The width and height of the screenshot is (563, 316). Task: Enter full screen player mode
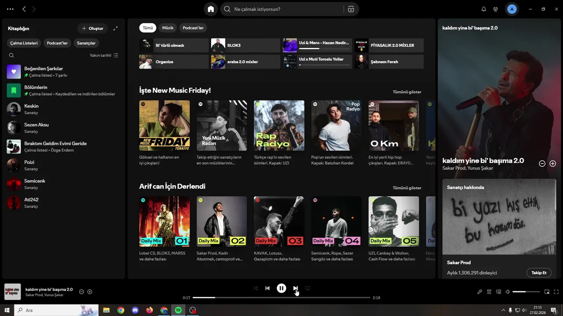(x=556, y=291)
